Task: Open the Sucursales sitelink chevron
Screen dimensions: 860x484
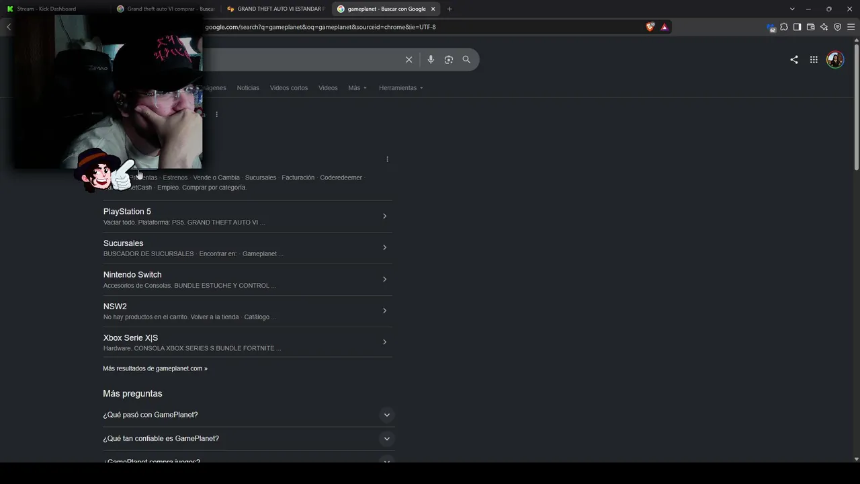Action: [x=384, y=247]
